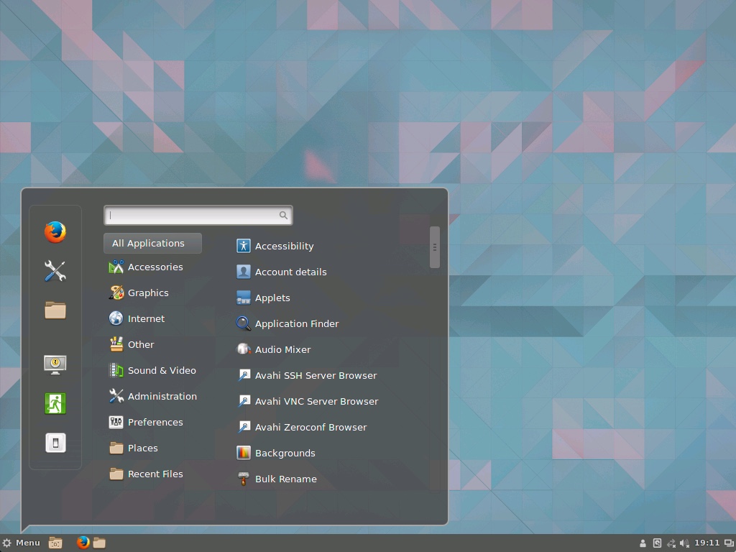Click the volume speaker icon in tray
This screenshot has height=552, width=736.
pyautogui.click(x=684, y=543)
